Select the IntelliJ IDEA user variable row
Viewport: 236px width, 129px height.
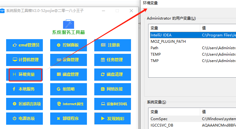(174, 35)
